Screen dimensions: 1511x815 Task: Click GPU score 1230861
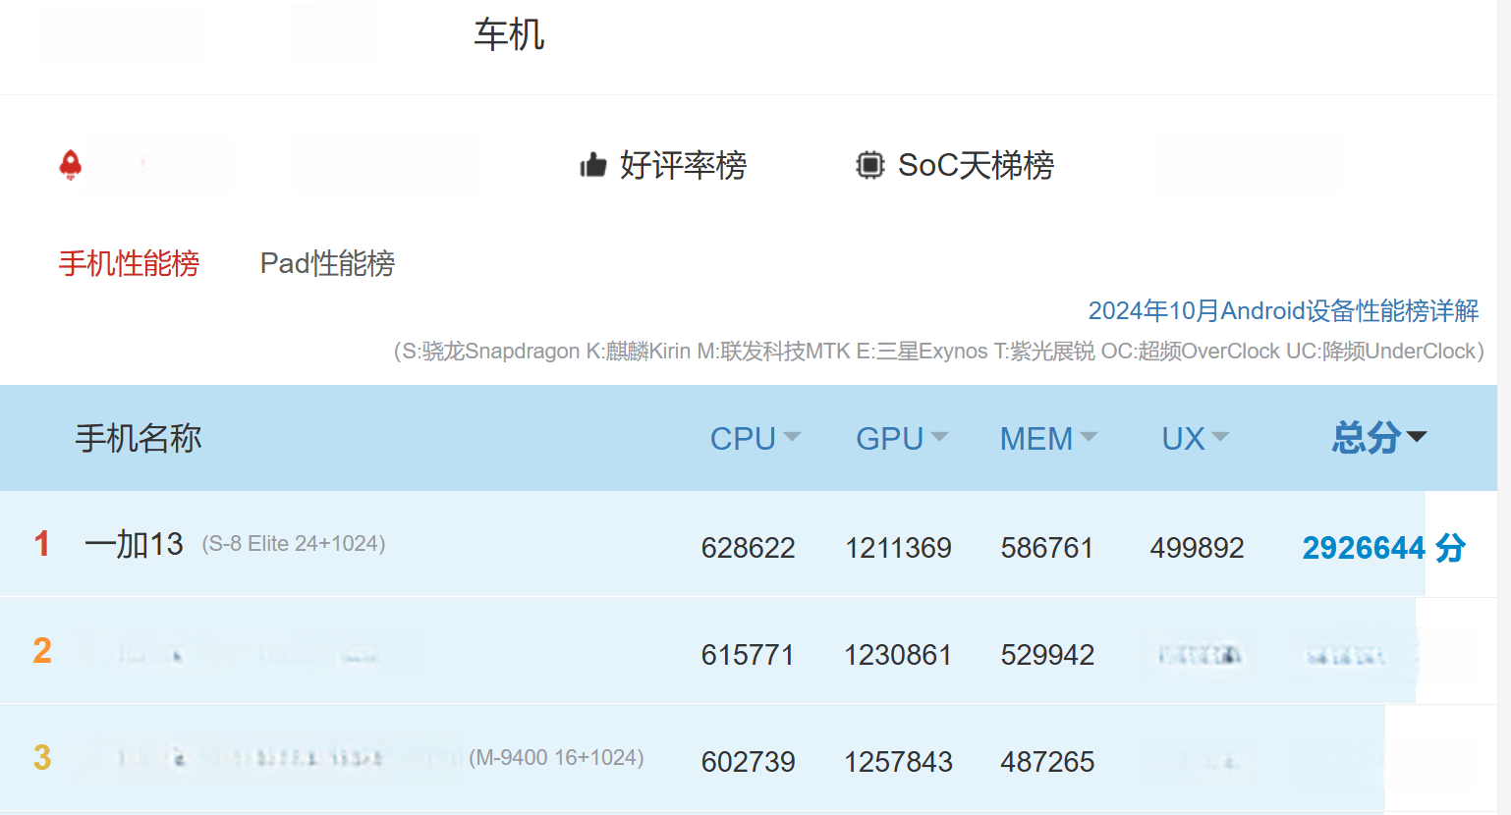click(898, 655)
